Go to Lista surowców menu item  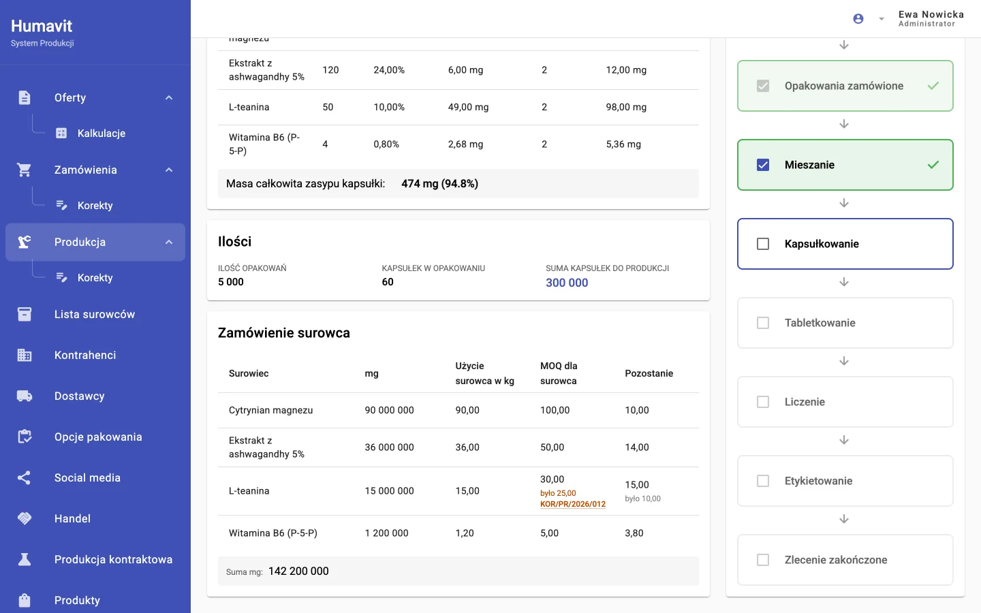coord(95,314)
